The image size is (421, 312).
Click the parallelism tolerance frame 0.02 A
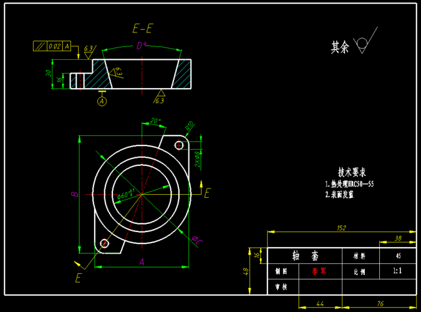click(x=52, y=46)
